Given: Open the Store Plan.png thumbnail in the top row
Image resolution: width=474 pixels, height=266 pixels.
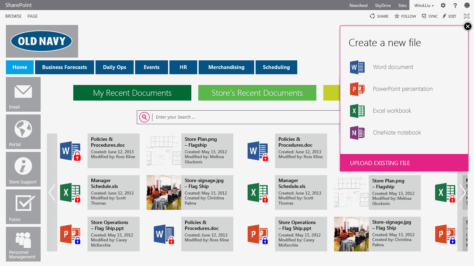Looking at the screenshot, I should (164, 151).
